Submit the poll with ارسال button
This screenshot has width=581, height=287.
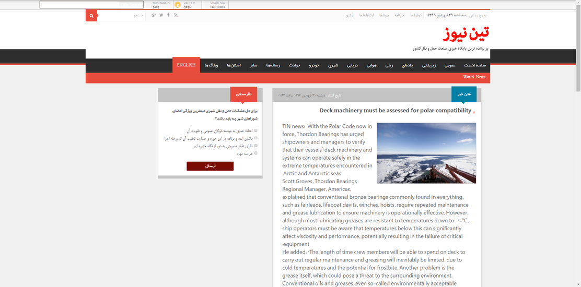[210, 166]
